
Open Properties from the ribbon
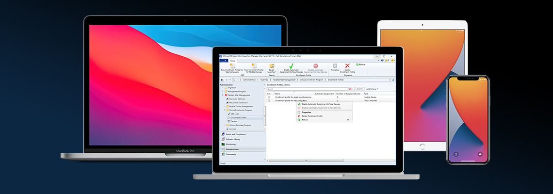335,68
